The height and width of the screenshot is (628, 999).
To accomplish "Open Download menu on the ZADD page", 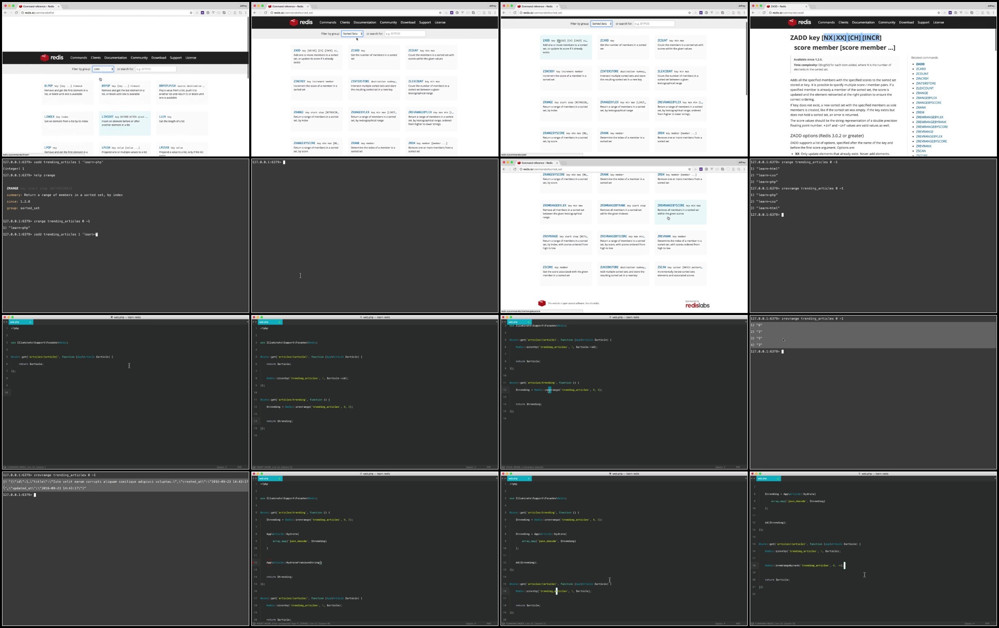I will pyautogui.click(x=906, y=22).
